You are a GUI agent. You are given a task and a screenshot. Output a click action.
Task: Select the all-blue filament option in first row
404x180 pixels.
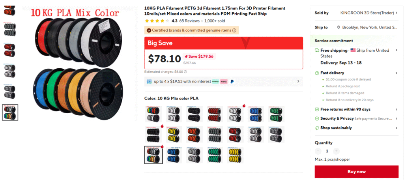256,114
